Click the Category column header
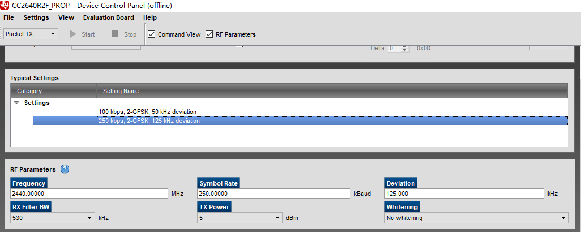The width and height of the screenshot is (586, 233). pos(54,91)
